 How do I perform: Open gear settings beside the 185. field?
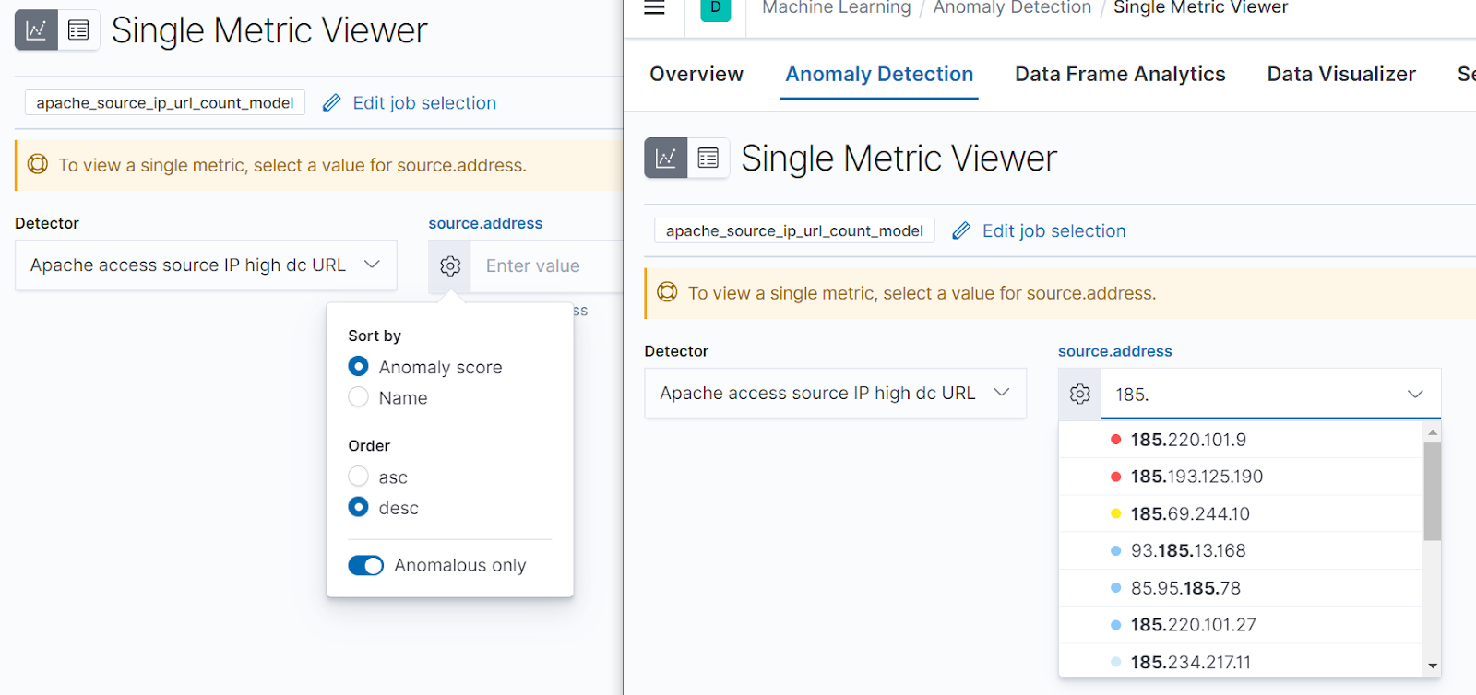click(x=1079, y=395)
